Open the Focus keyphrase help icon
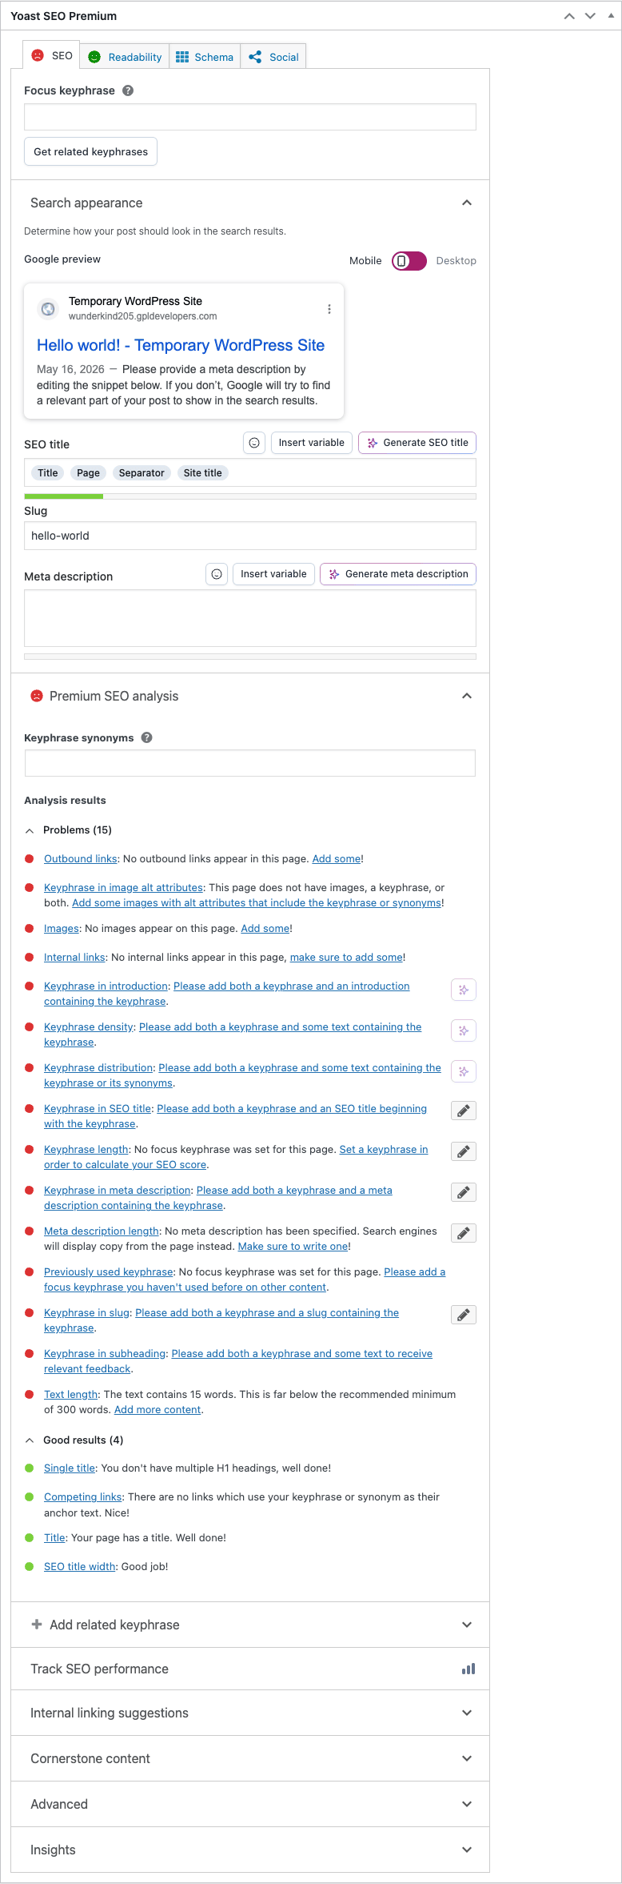622x1884 pixels. (x=128, y=90)
